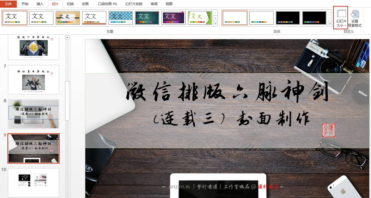371x198 pixels.
Task: Apply the dark purple theme
Action: [x=173, y=18]
